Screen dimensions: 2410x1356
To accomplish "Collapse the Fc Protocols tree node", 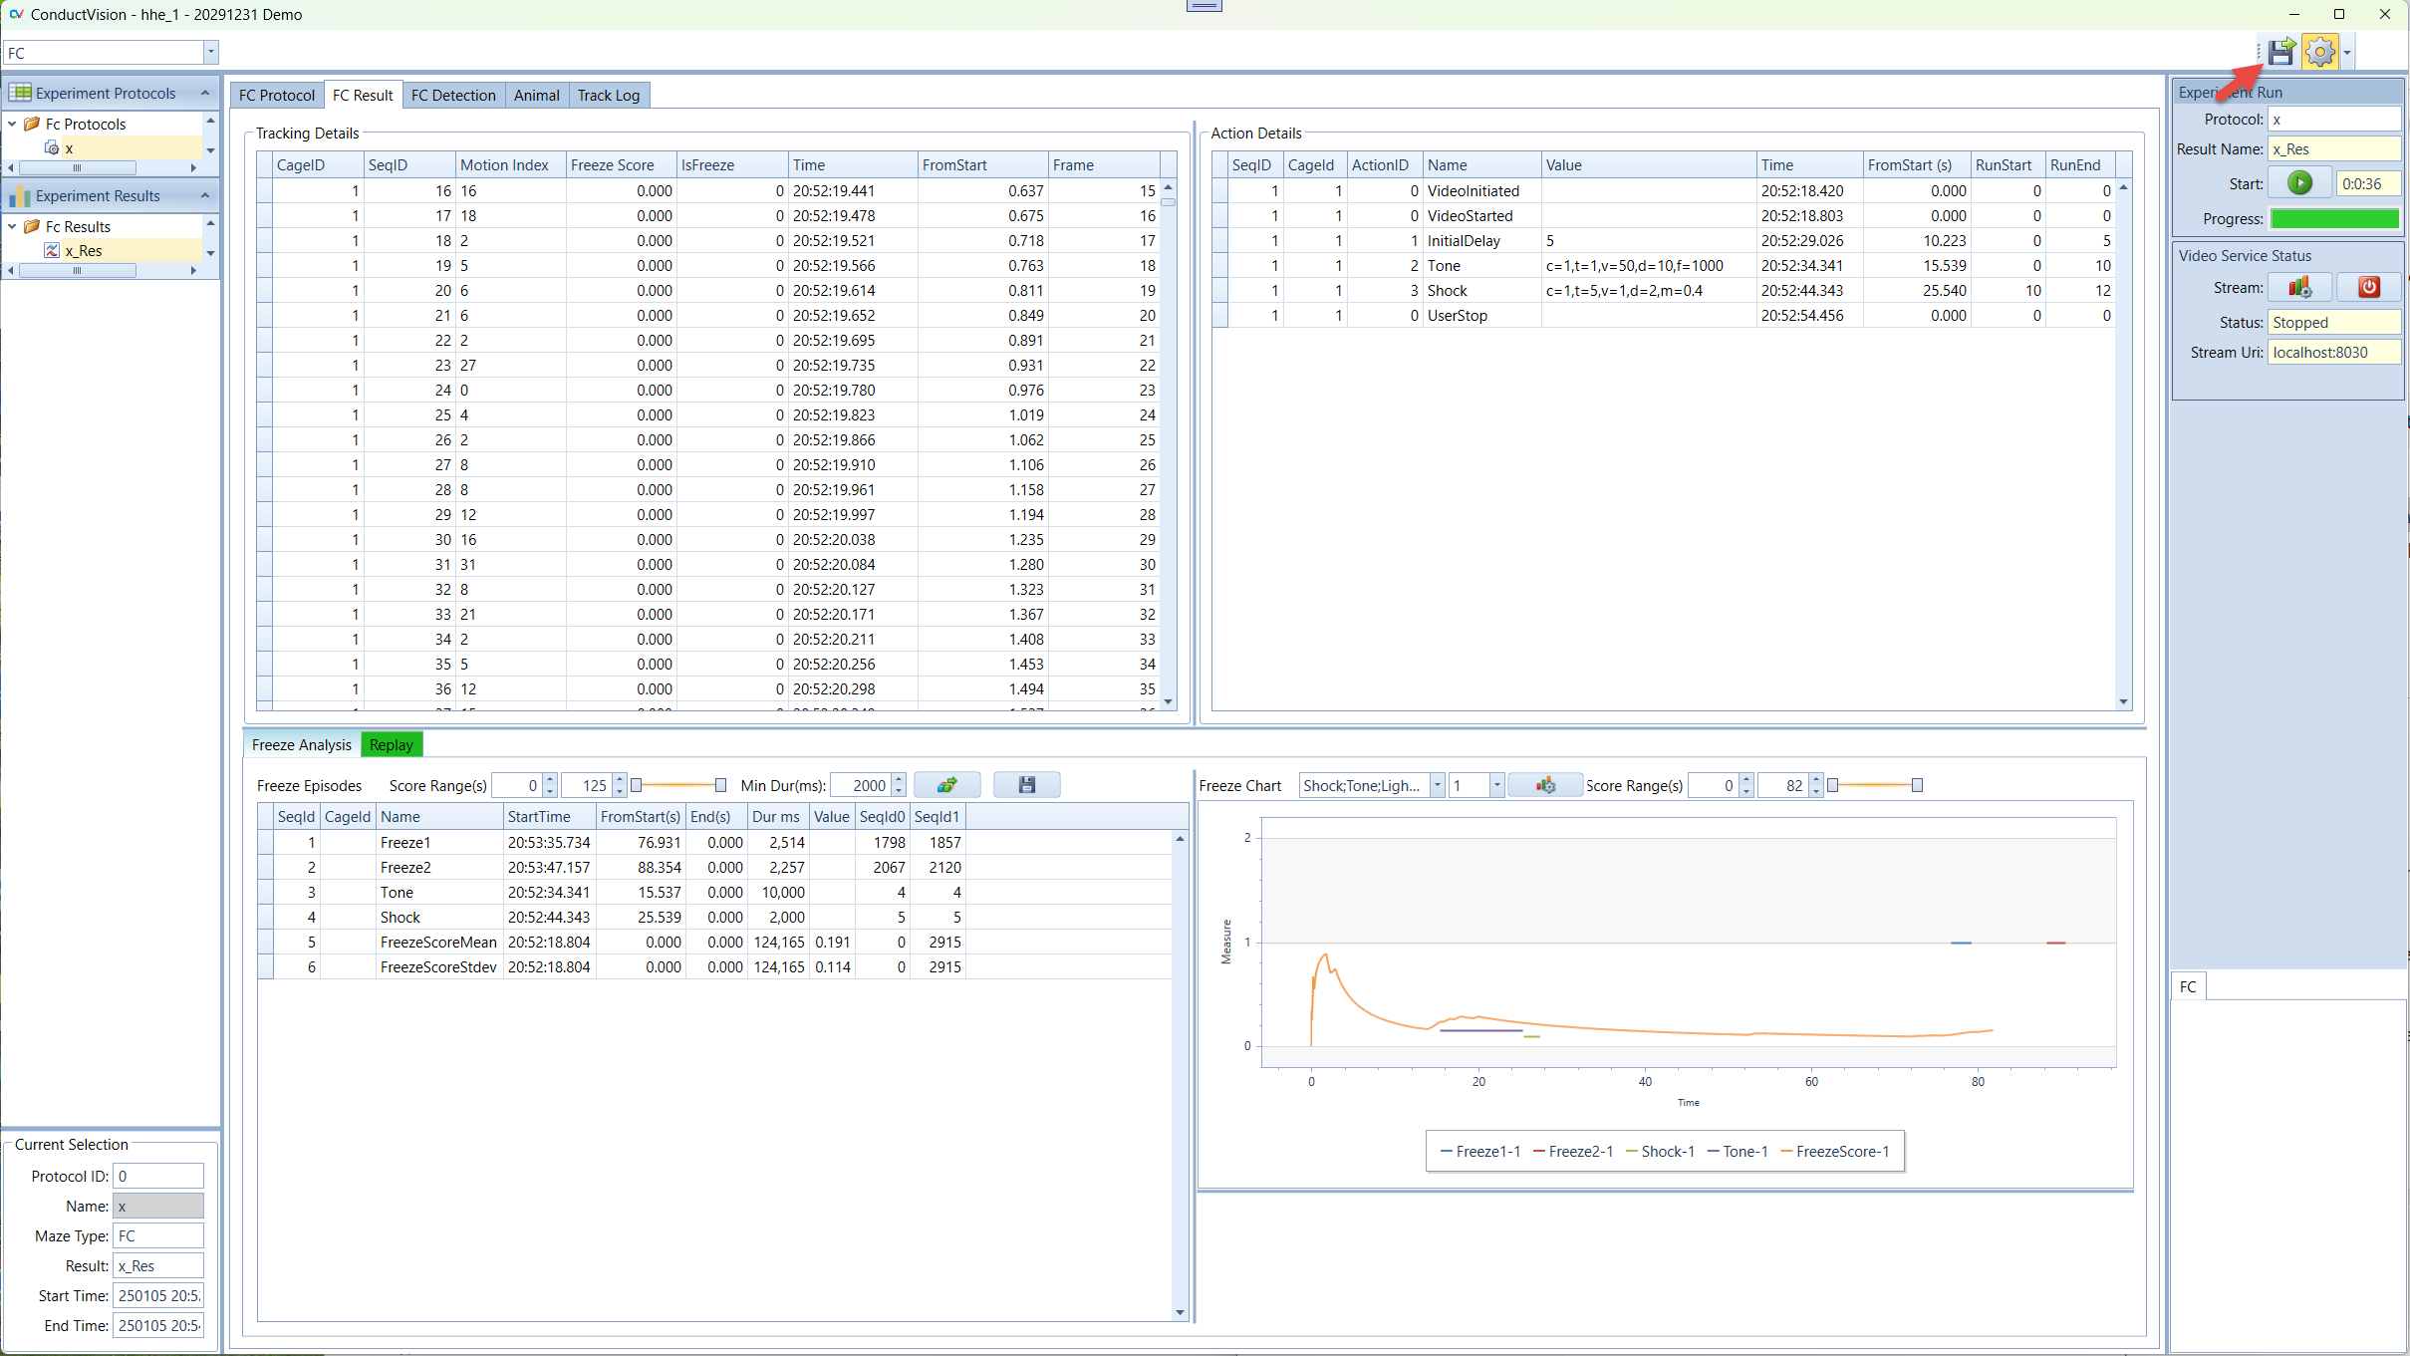I will point(12,124).
